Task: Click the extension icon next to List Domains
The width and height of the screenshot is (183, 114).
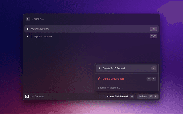Action: click(27, 97)
